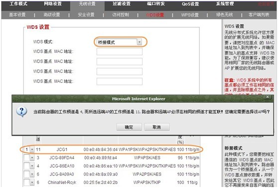Viewport: 278px width, 188px height.
Task: Click the WPAPSK/TKIP security cell
Action: point(147,183)
